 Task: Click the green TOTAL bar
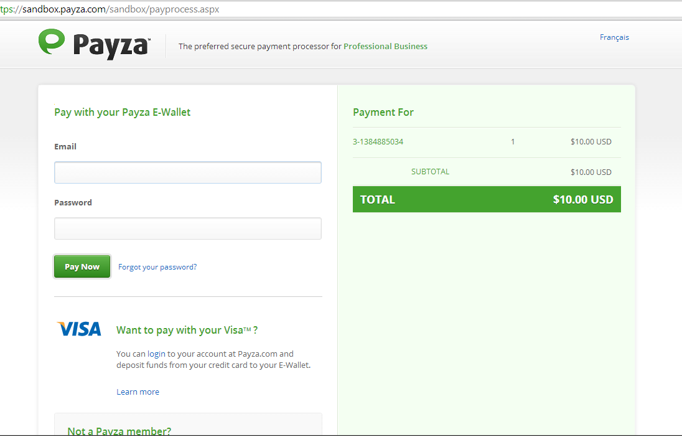[x=487, y=199]
